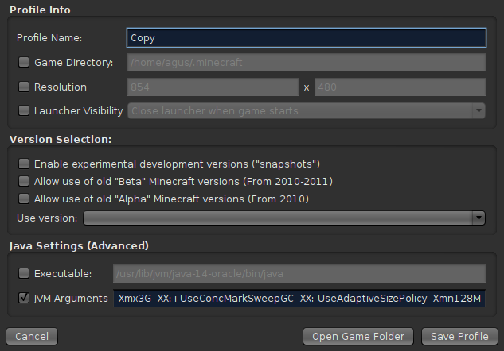504x351 pixels.
Task: Click the Game Directory path field
Action: click(x=306, y=62)
